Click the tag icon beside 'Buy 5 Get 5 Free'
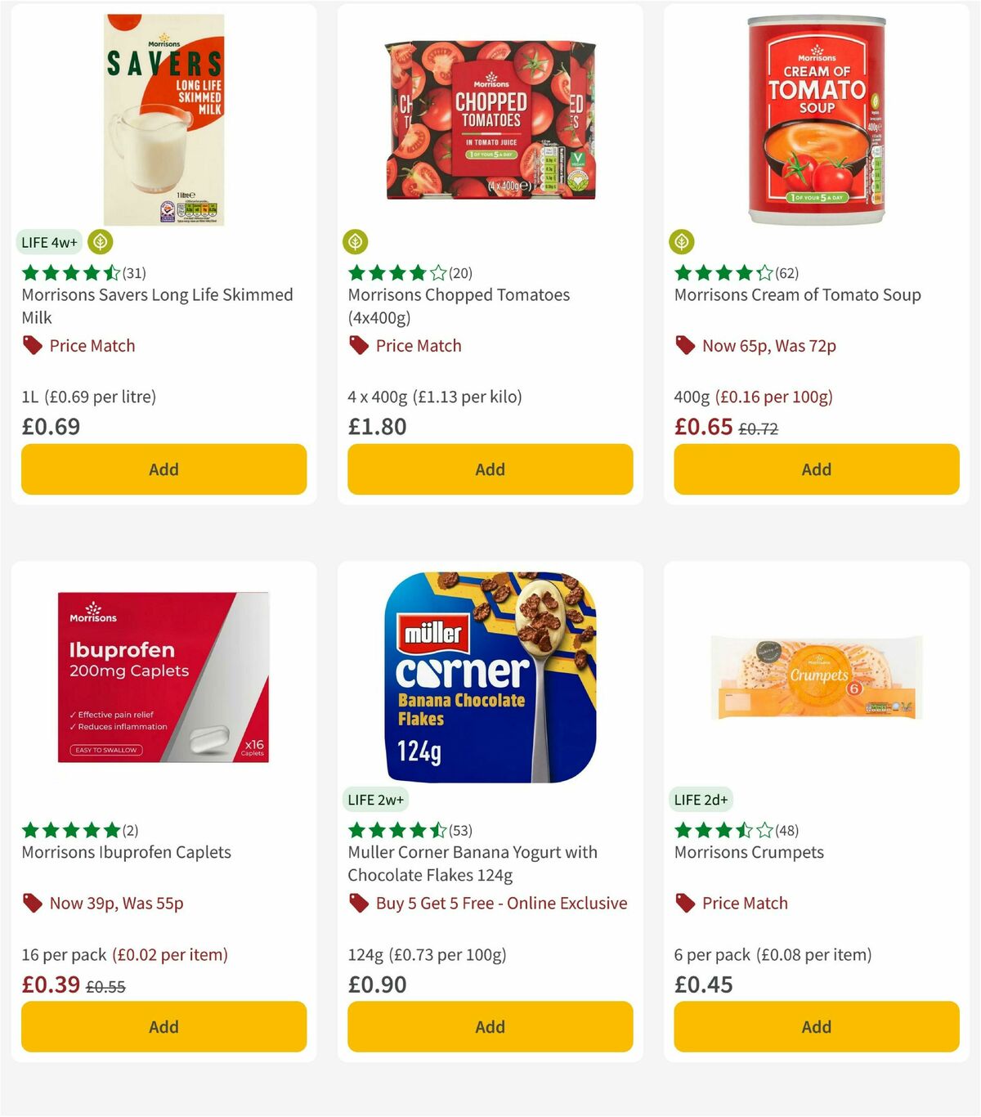Image resolution: width=981 pixels, height=1117 pixels. [358, 903]
